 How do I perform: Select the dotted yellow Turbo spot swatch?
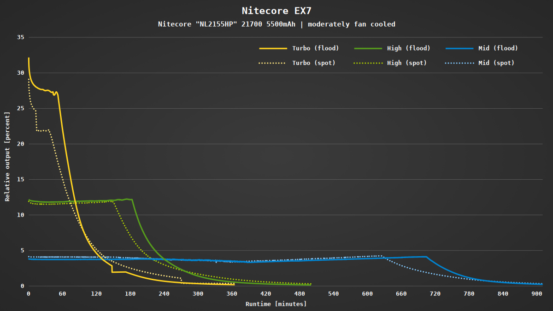pyautogui.click(x=273, y=63)
